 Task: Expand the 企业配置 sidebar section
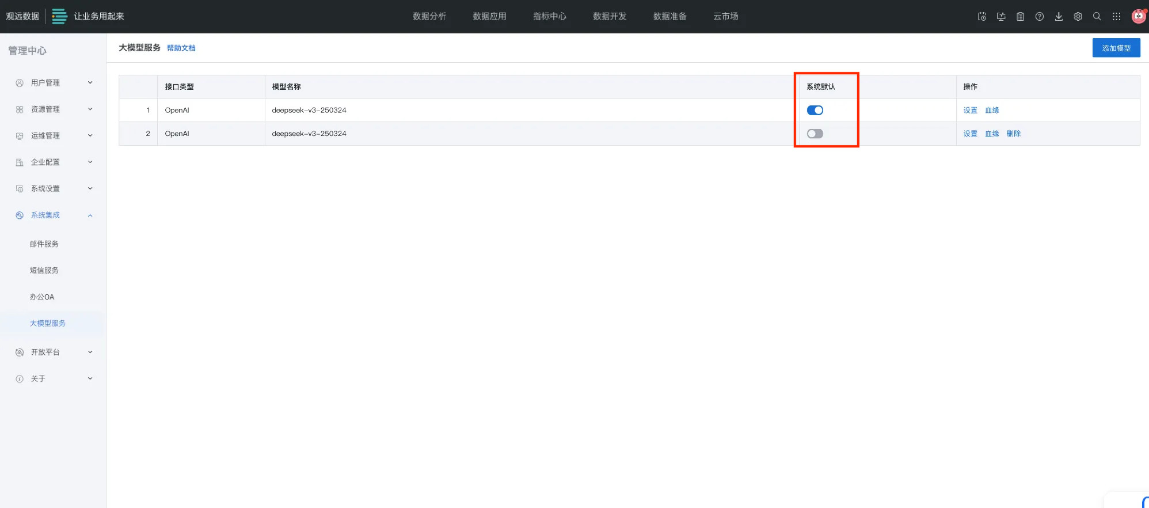pyautogui.click(x=53, y=162)
